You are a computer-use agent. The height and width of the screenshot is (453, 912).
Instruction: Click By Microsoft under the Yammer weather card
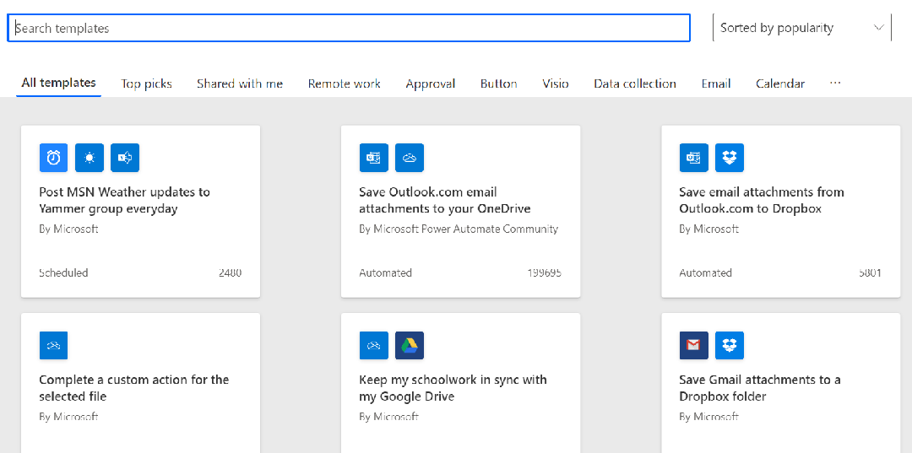(68, 229)
